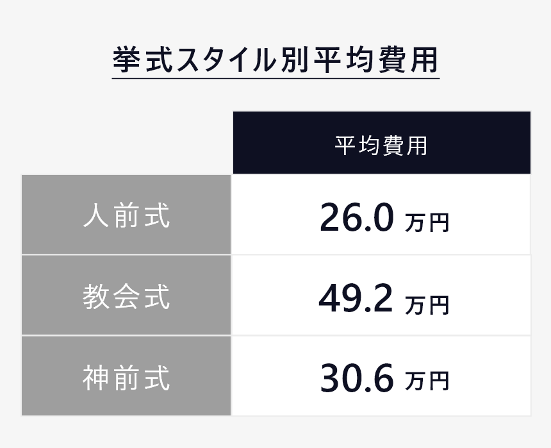551x448 pixels.
Task: Select the word 挙式 in the title
Action: tap(143, 60)
